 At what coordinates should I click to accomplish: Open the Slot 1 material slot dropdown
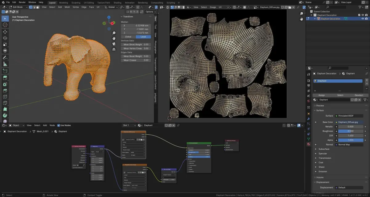pyautogui.click(x=129, y=125)
